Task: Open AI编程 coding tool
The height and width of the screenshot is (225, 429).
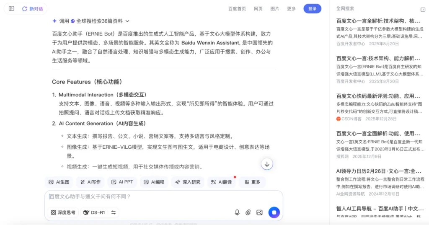Action: point(154,182)
